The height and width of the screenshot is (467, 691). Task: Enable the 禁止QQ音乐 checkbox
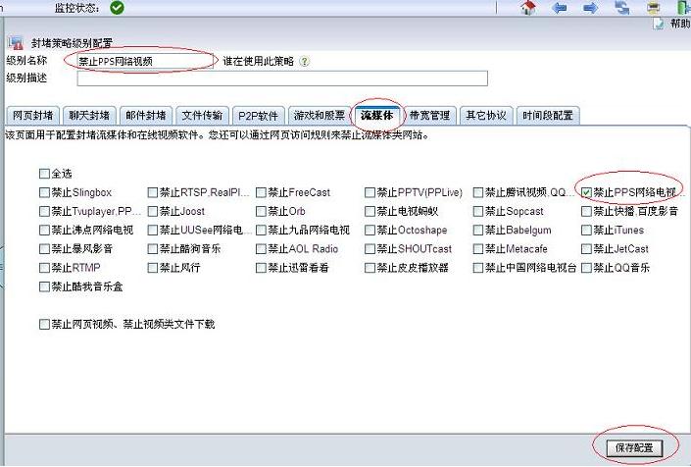(586, 268)
